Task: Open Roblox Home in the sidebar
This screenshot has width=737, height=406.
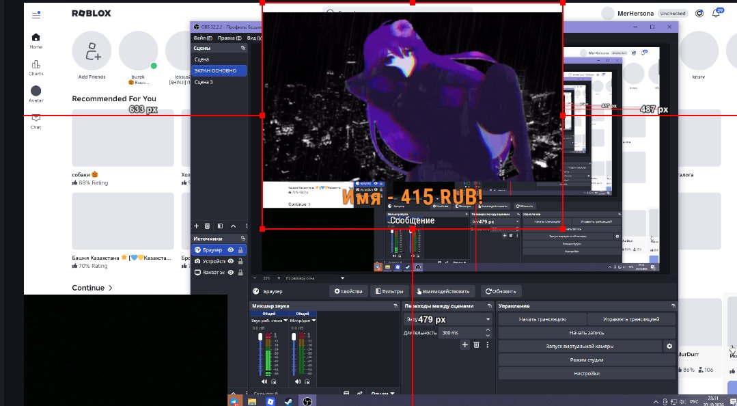Action: pos(36,40)
